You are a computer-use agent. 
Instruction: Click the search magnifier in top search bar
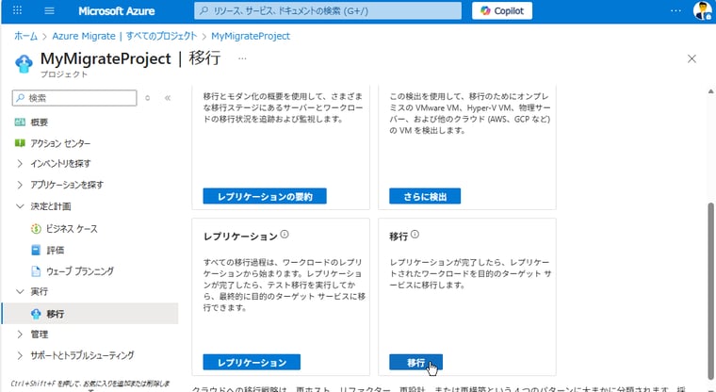point(204,11)
